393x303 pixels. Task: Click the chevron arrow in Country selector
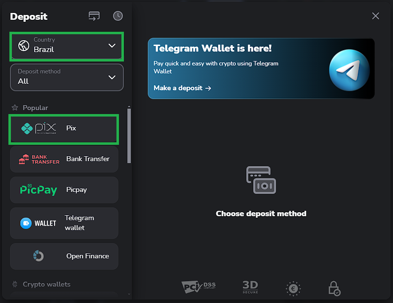coord(112,46)
